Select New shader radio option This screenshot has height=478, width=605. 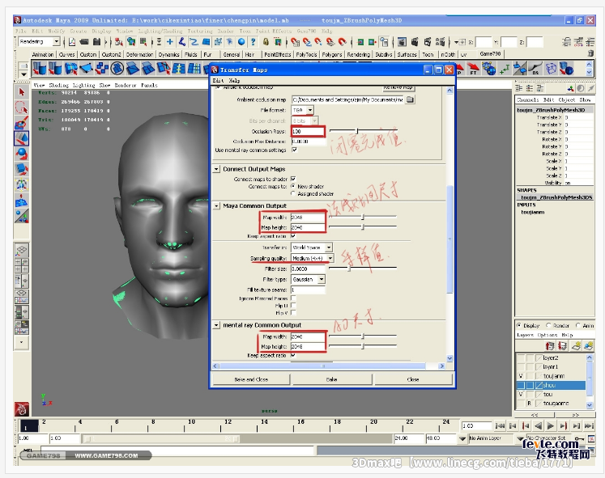click(293, 186)
